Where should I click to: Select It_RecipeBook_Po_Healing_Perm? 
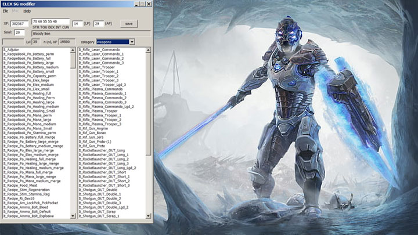pyautogui.click(x=29, y=98)
